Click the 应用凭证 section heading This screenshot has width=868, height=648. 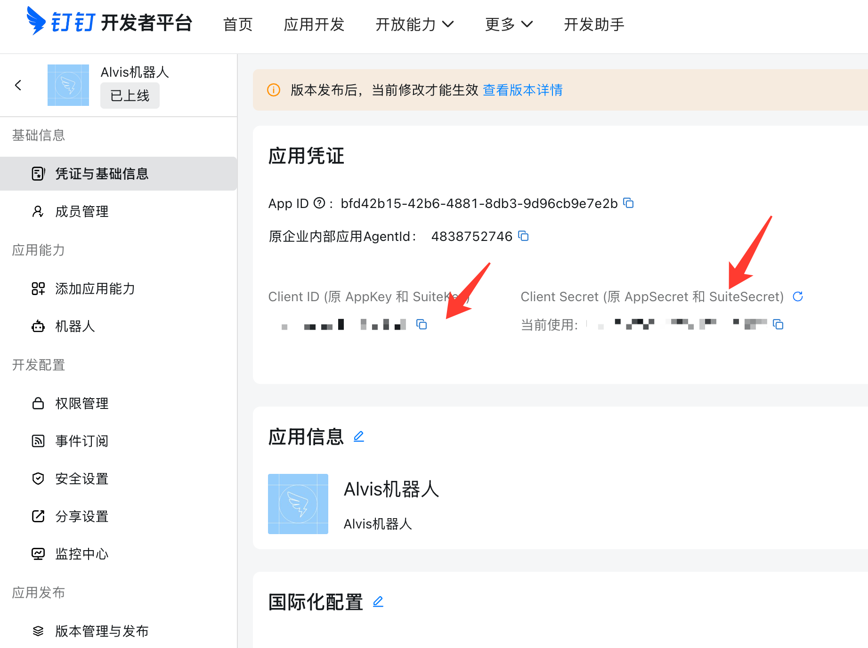(307, 156)
